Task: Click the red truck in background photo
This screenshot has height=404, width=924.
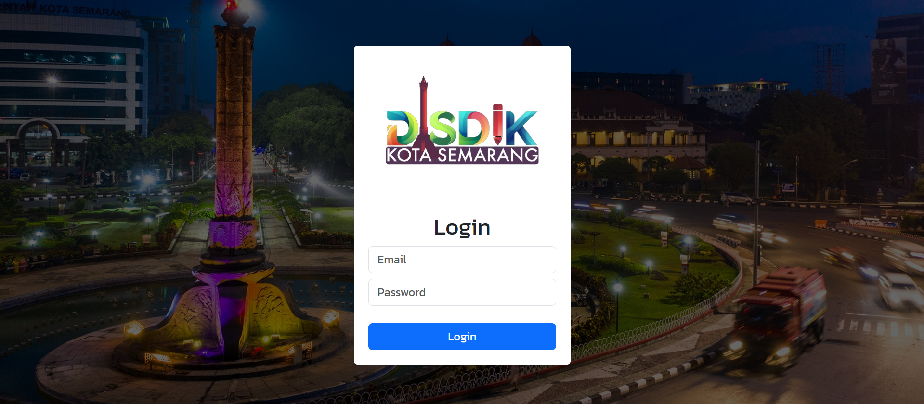Action: click(775, 315)
